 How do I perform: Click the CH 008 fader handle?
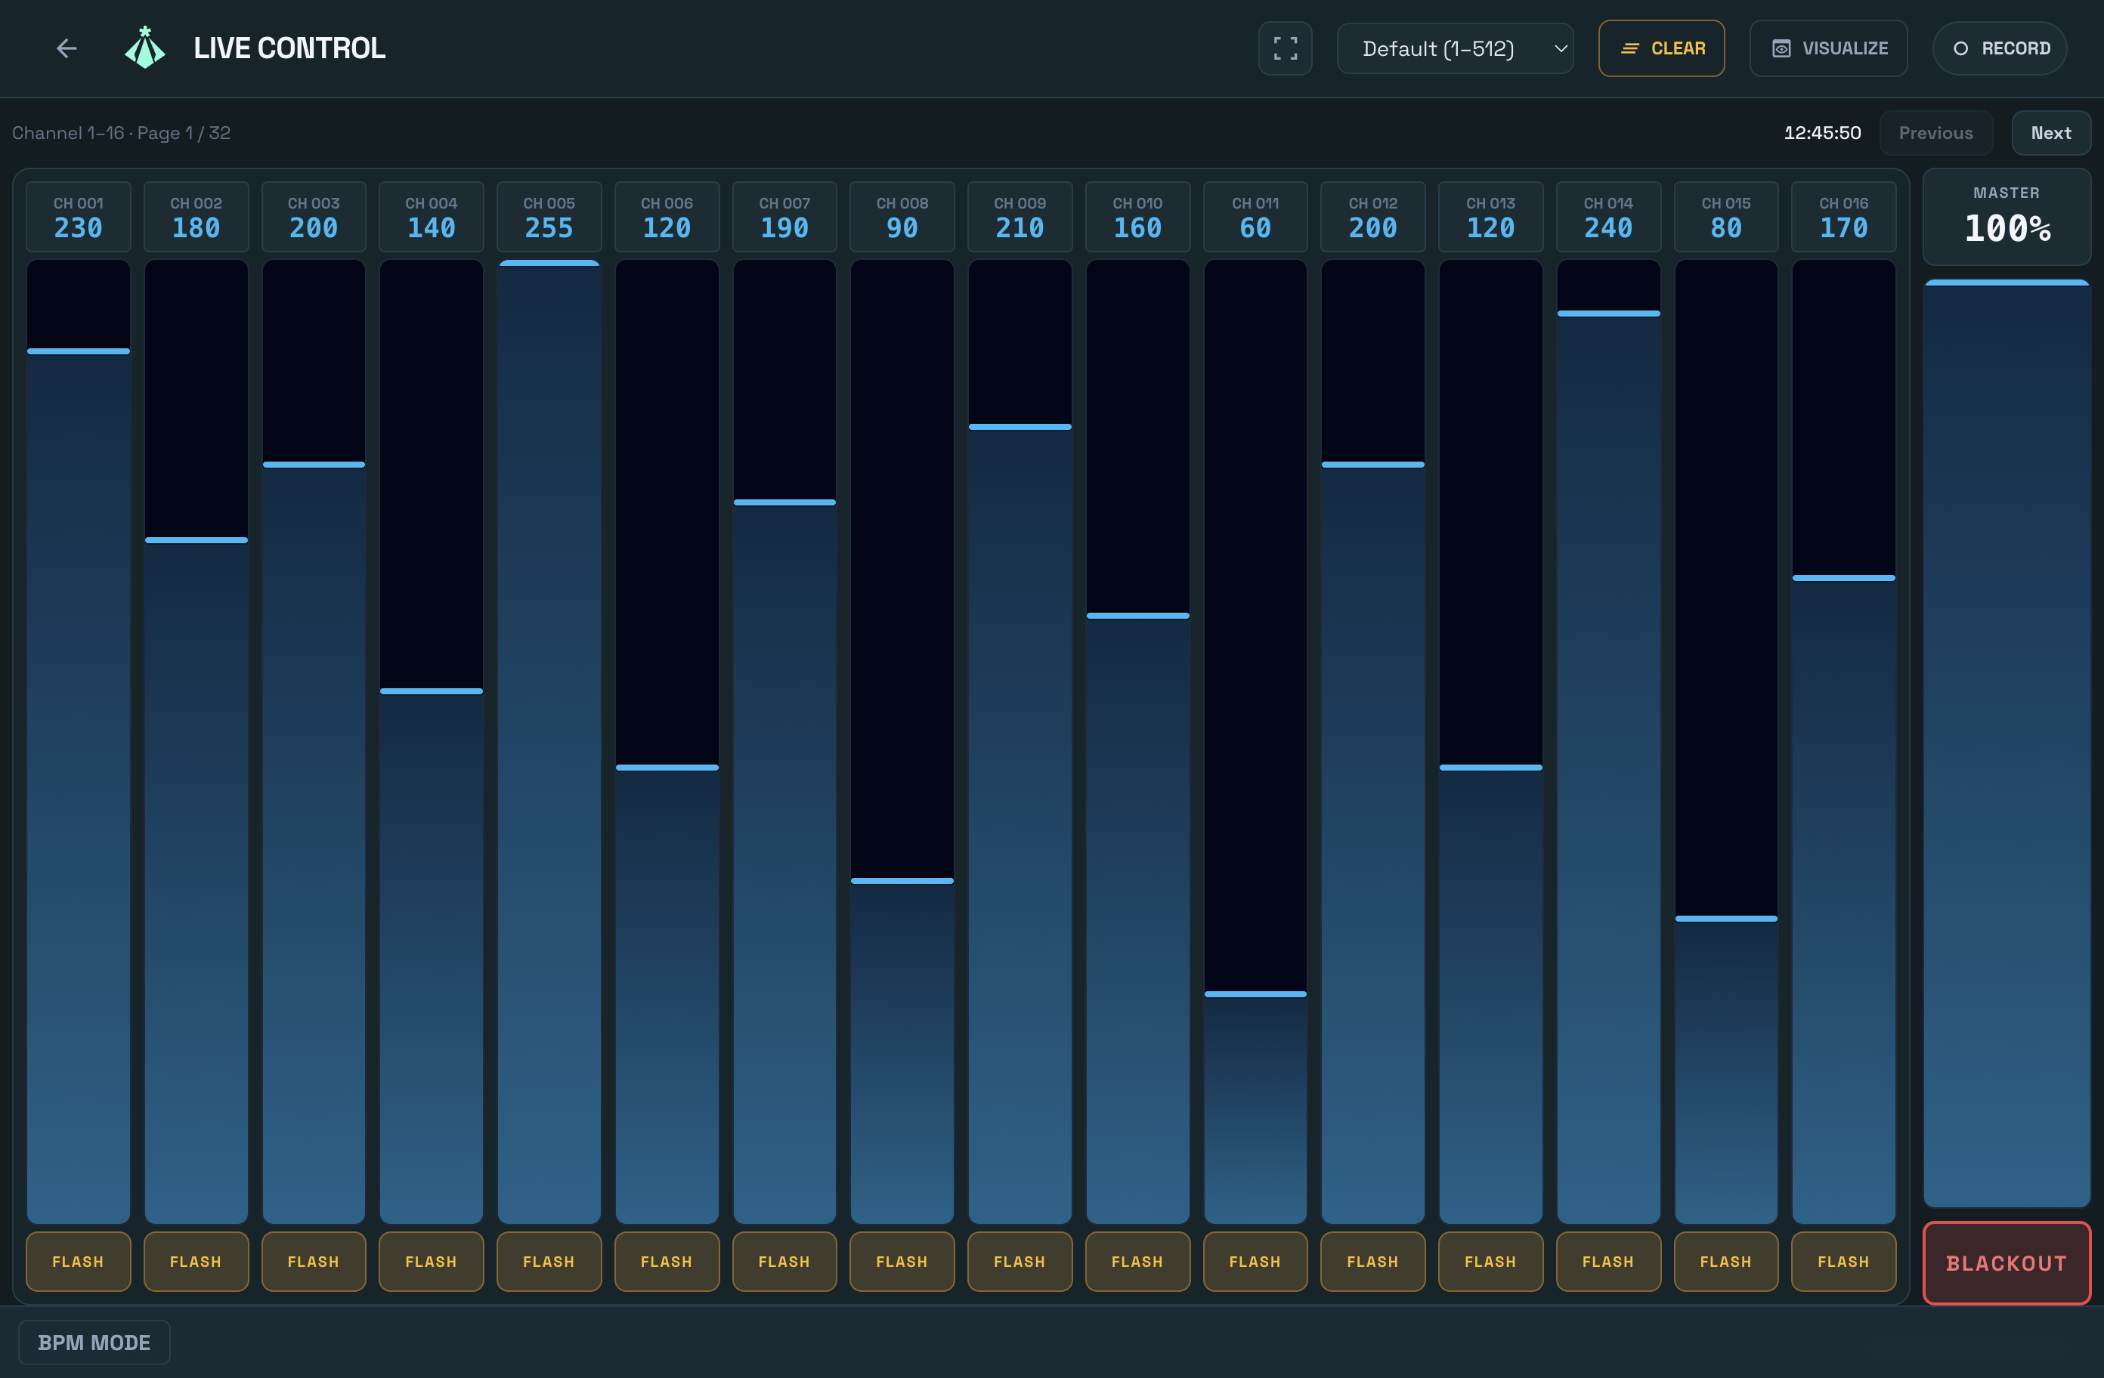(902, 880)
